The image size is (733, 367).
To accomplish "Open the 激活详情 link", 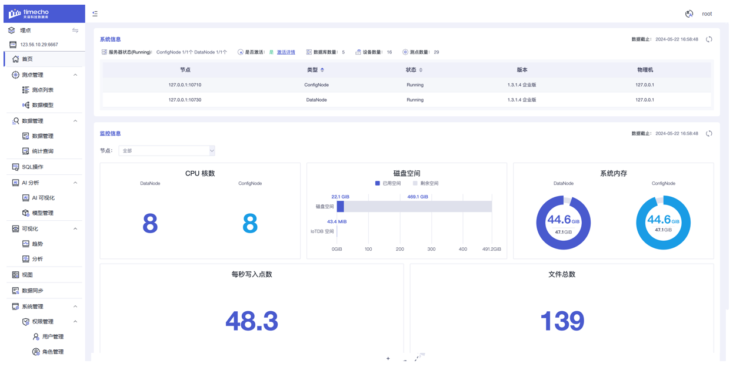I will coord(285,52).
